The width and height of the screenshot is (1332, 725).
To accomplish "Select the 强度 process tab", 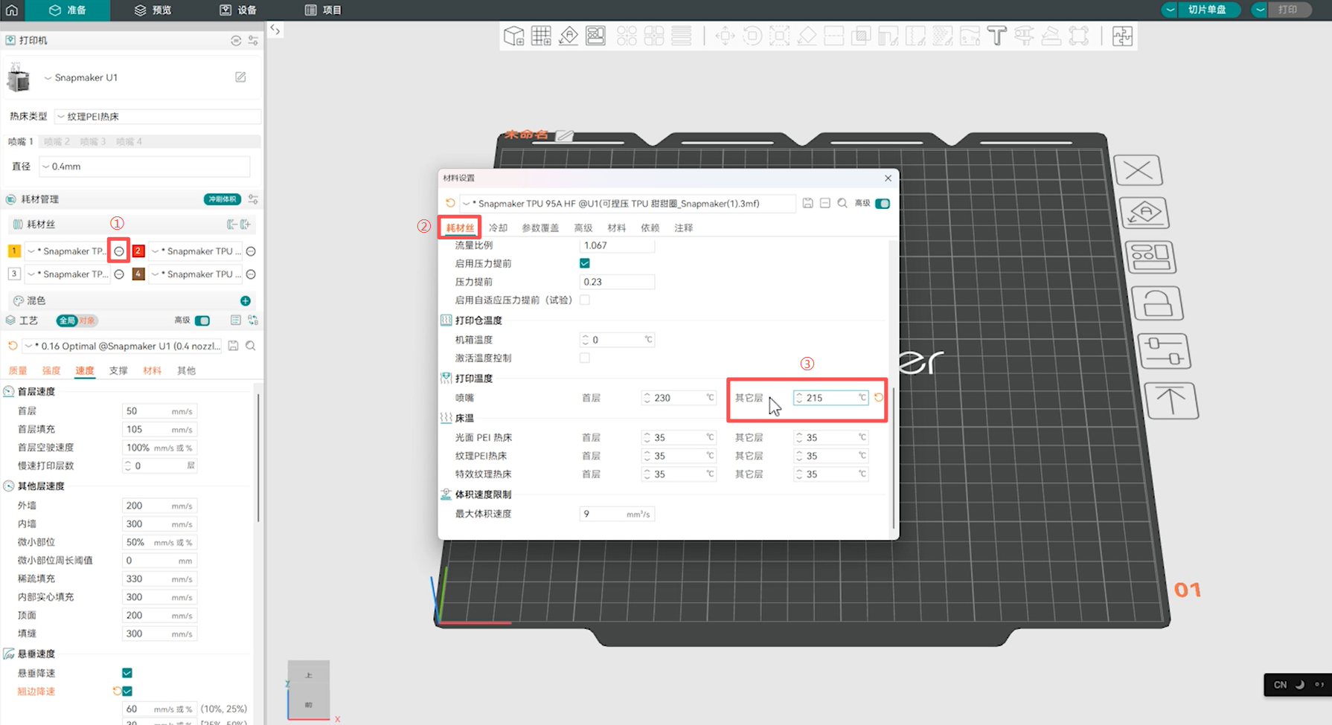I will click(x=51, y=370).
